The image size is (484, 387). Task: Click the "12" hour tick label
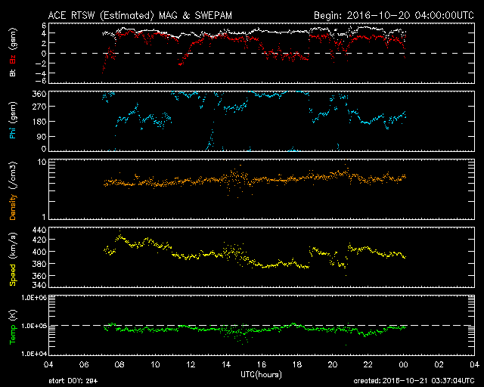click(191, 365)
